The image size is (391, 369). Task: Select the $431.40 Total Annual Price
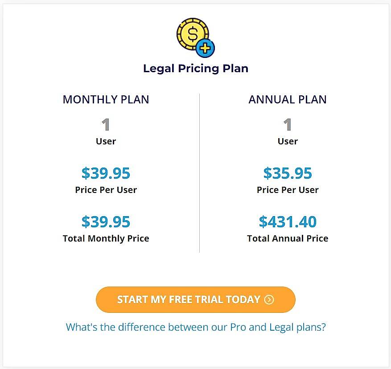coord(288,221)
